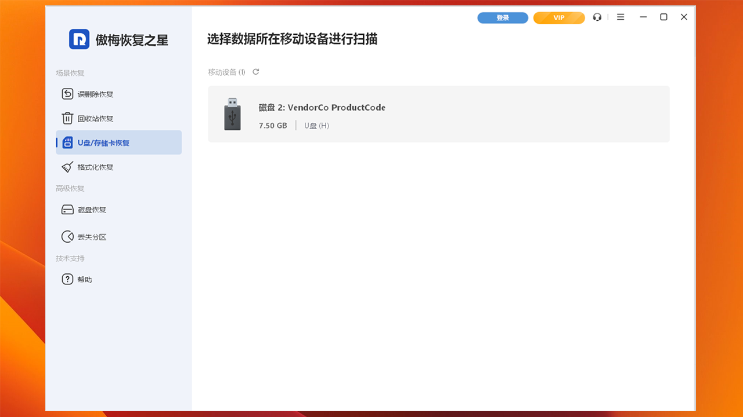The width and height of the screenshot is (743, 417).
Task: Click the 帮助 question mark icon
Action: point(68,279)
